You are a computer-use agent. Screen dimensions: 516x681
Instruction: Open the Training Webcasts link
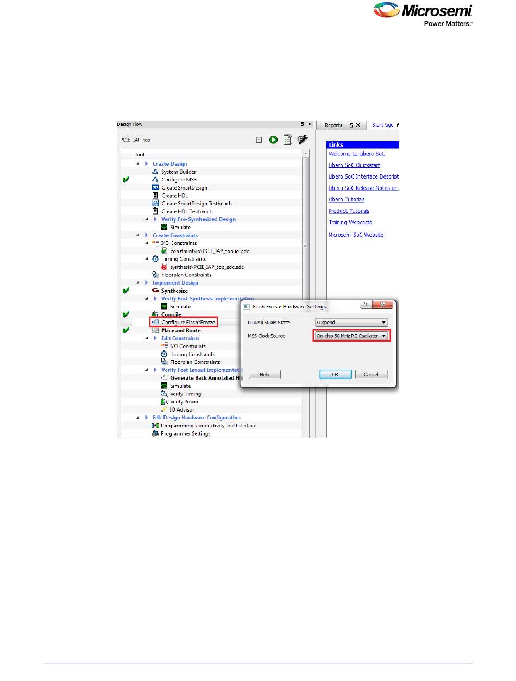(x=350, y=223)
